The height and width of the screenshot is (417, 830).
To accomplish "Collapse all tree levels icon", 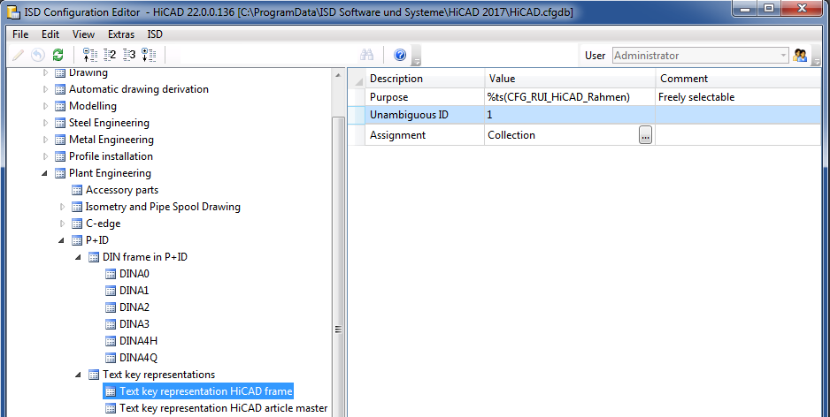I will (90, 55).
